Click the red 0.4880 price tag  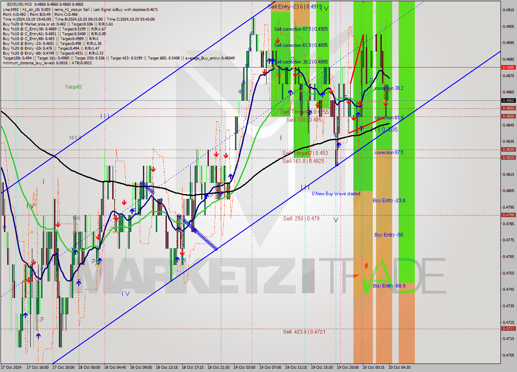(x=508, y=68)
